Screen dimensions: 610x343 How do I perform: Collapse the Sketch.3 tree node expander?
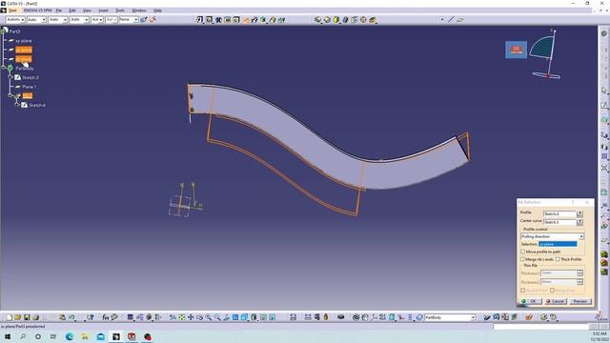tap(10, 77)
